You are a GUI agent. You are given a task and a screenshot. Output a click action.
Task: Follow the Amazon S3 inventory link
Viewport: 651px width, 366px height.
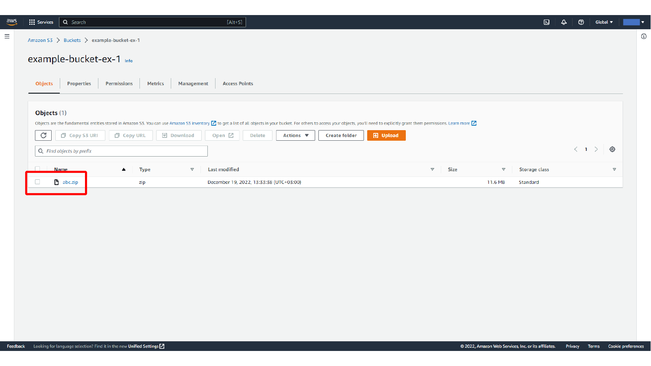point(189,123)
